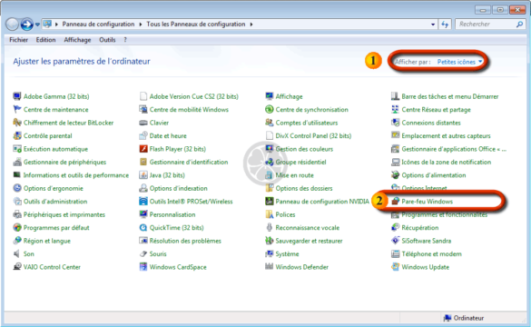Viewport: 531px width, 327px height.
Task: Click the Back navigation button
Action: [x=12, y=25]
